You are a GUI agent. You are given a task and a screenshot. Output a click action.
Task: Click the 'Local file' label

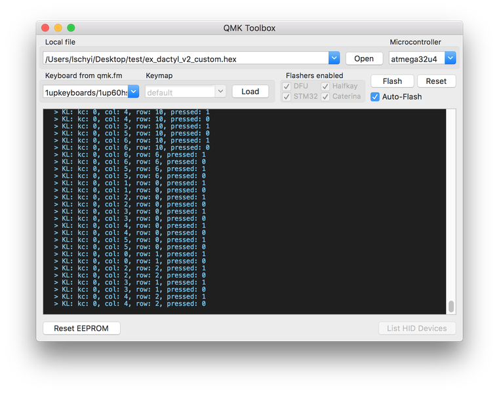pos(60,42)
